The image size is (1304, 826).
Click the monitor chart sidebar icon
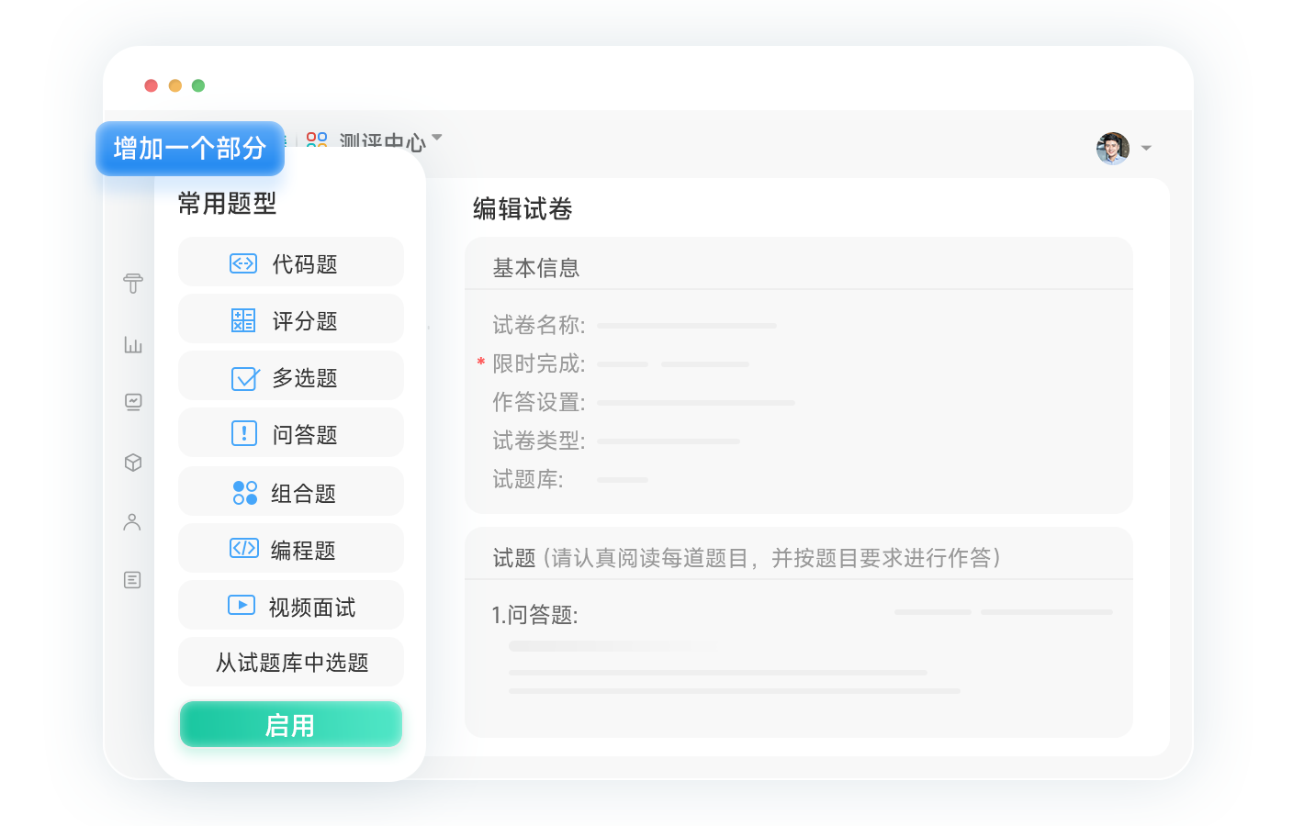pos(133,402)
